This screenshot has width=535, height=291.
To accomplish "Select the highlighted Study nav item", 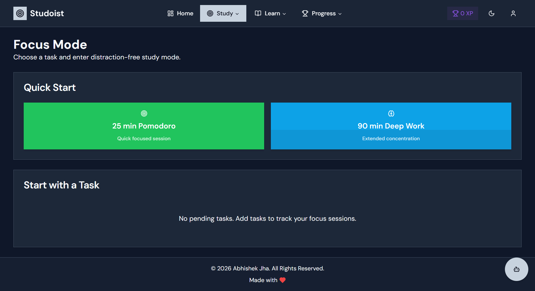I will tap(223, 13).
